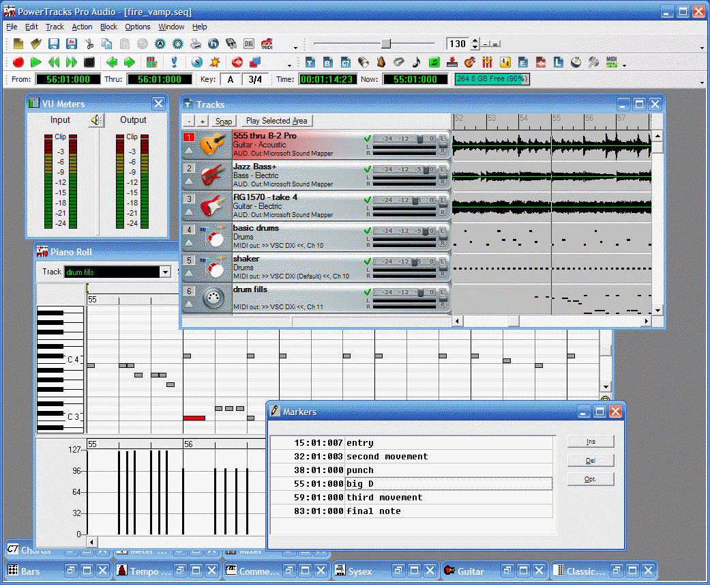Open the Bars window toolbar icon
Screen dimensions: 710x585
click(328, 62)
